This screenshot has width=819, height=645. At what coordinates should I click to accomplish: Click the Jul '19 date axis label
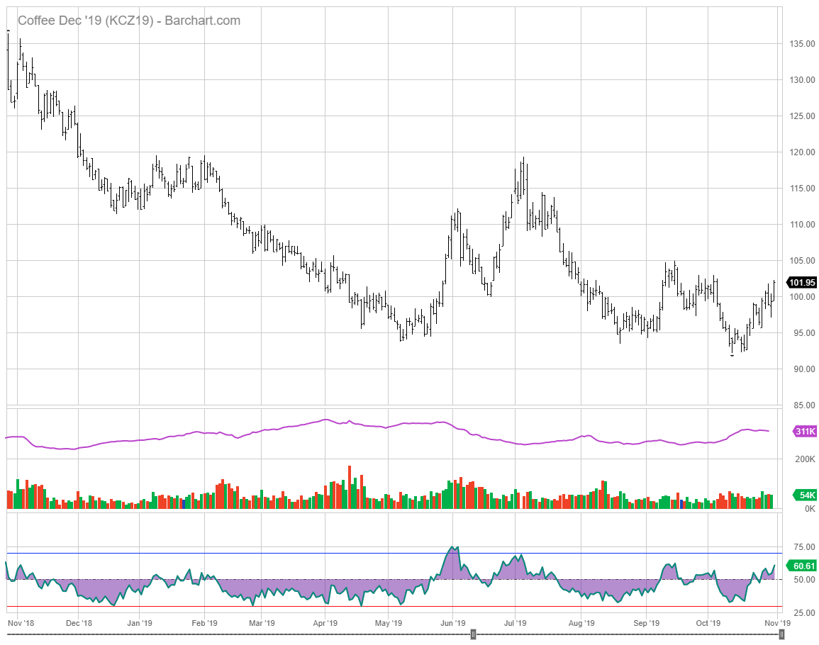pyautogui.click(x=515, y=623)
